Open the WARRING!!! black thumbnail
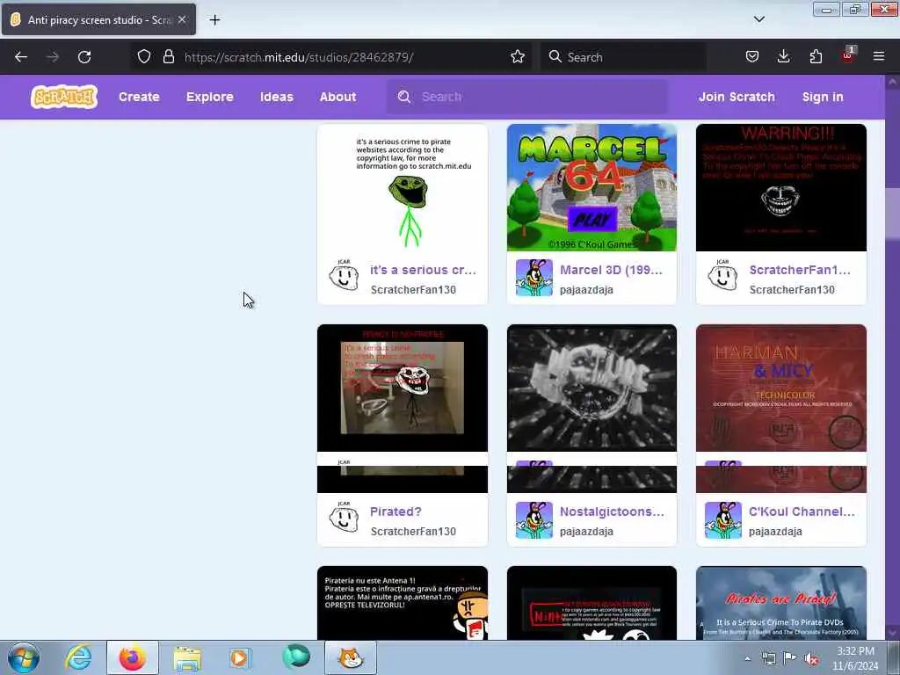 781,188
